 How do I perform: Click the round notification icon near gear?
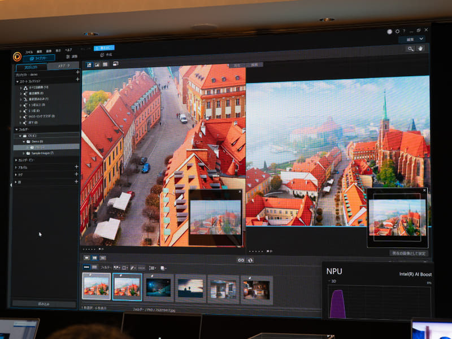390,32
